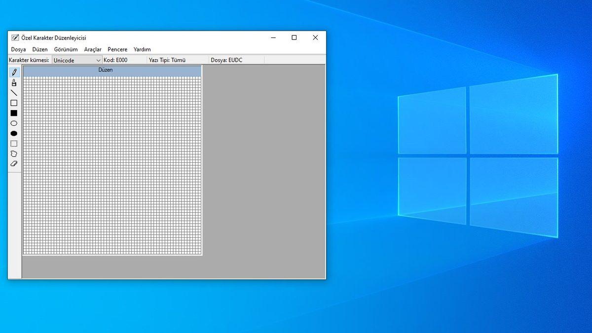
Task: Open the Dosya menu
Action: tap(18, 49)
